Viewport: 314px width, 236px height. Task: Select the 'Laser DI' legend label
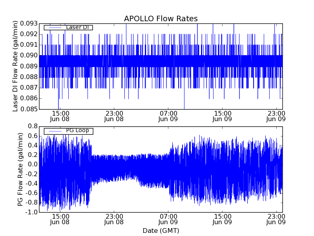click(x=77, y=27)
